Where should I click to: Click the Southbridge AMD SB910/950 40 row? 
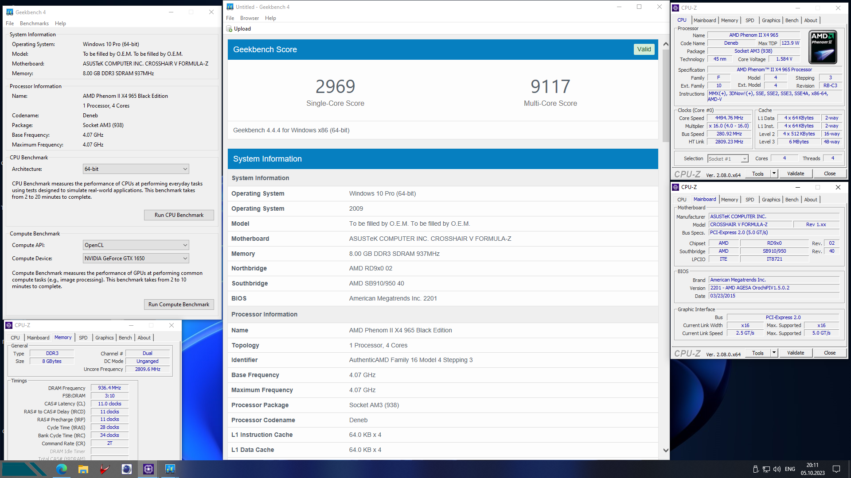(x=442, y=284)
